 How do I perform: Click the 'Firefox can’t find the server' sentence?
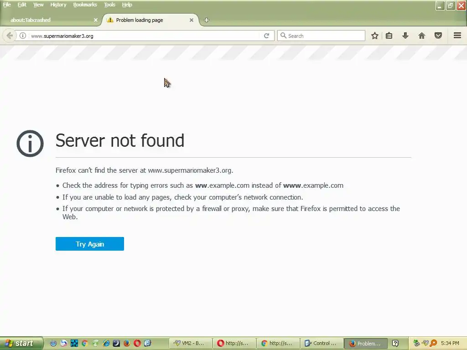point(144,170)
